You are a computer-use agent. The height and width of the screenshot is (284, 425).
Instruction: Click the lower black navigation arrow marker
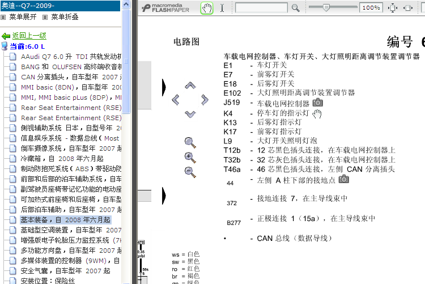164,196
